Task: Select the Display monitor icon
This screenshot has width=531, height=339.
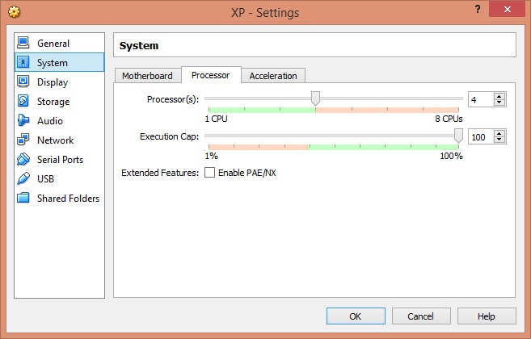Action: coord(23,82)
